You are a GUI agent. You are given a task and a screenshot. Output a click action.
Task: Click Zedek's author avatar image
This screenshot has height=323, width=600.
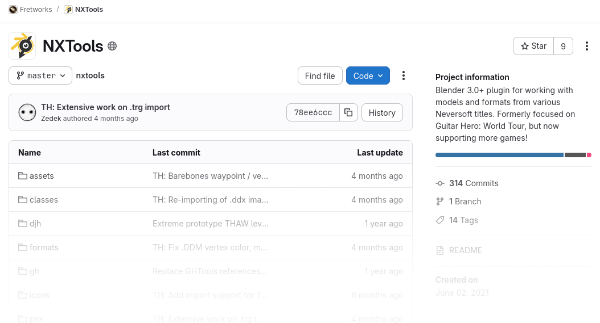click(x=27, y=112)
